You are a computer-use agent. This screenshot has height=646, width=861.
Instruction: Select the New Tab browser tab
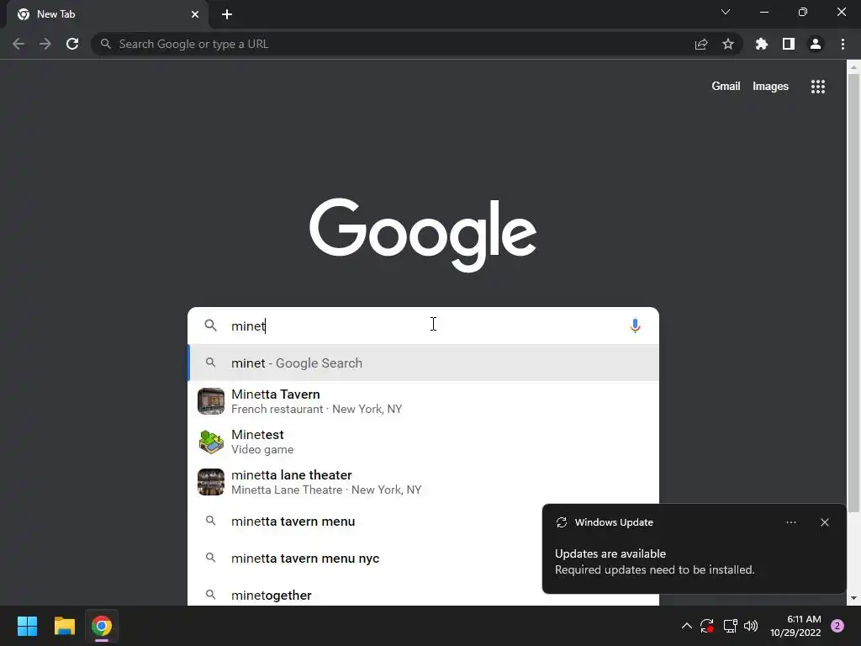point(107,14)
